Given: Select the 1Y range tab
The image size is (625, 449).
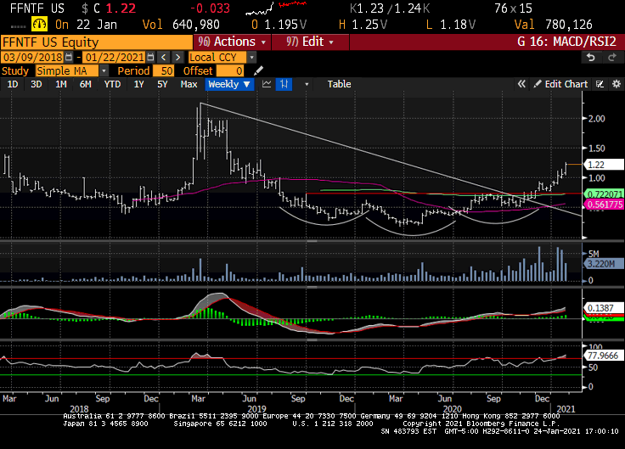Looking at the screenshot, I should pos(138,84).
